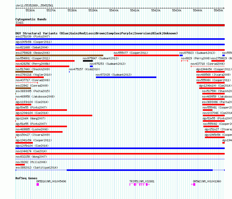
Task: Open nsv832158 (Wong2007) label
Action: pyautogui.click(x=31, y=157)
